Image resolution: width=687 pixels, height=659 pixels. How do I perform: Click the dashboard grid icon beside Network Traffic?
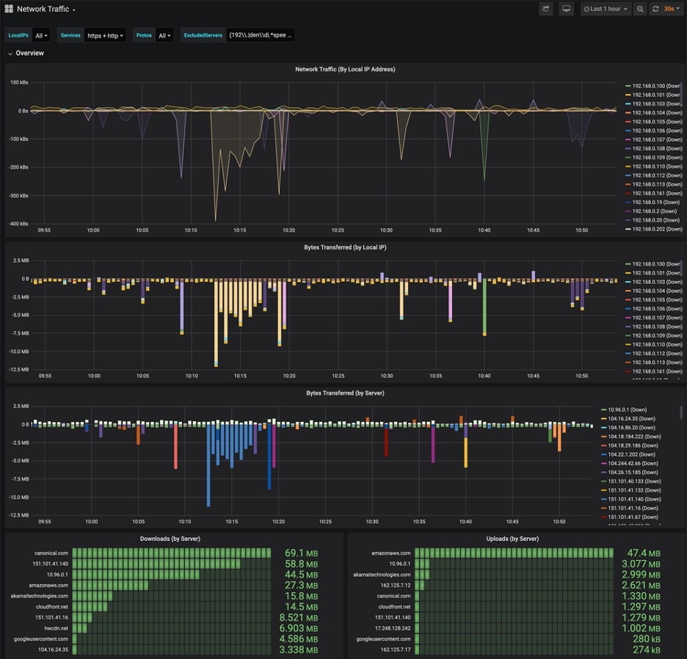coord(9,9)
